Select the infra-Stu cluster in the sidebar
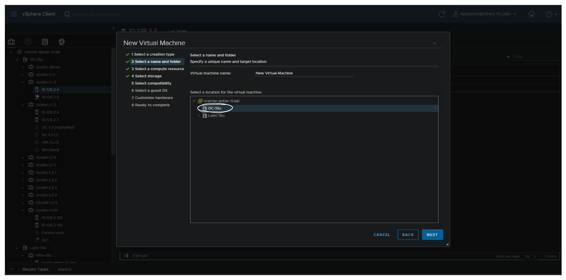 pyautogui.click(x=43, y=255)
